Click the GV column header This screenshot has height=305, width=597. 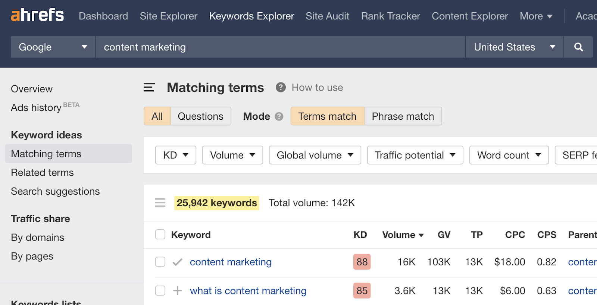point(444,235)
